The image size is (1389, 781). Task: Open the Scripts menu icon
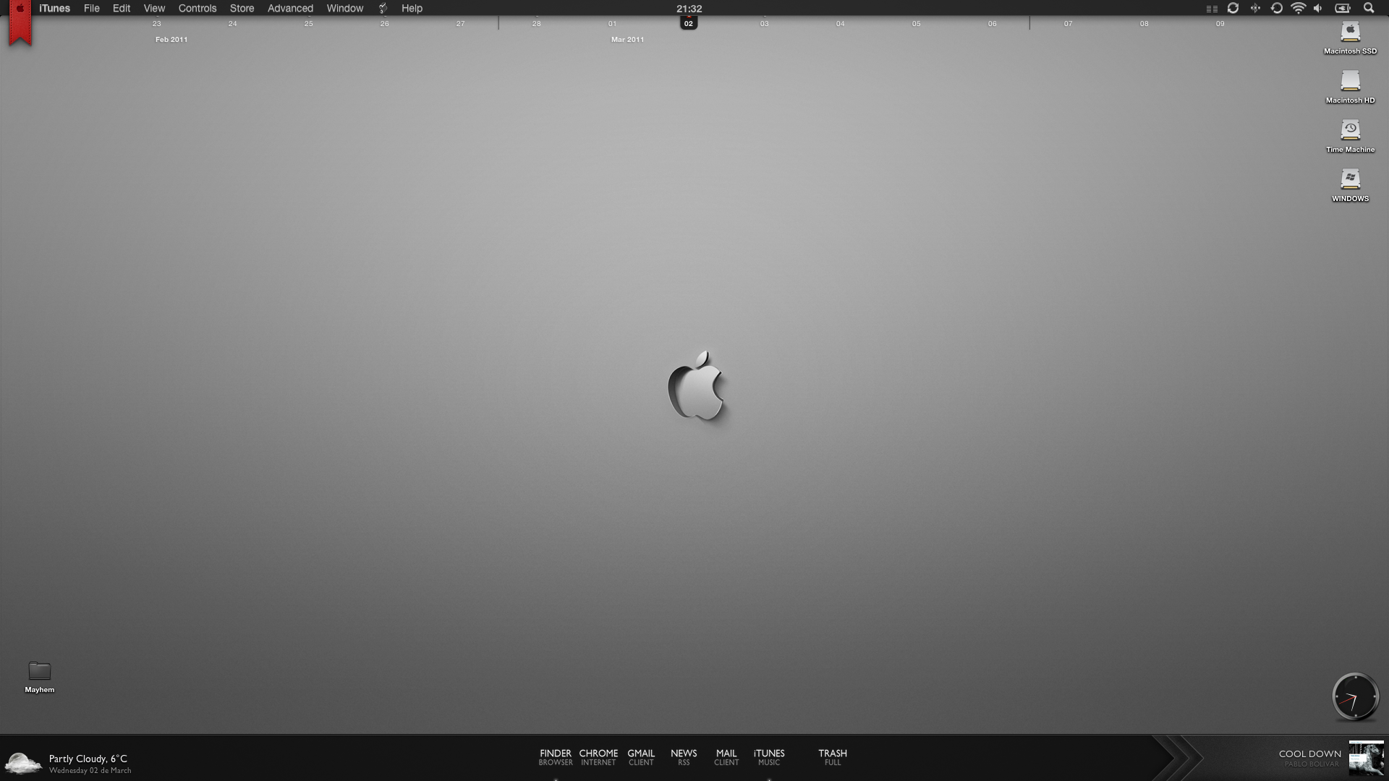pos(383,9)
